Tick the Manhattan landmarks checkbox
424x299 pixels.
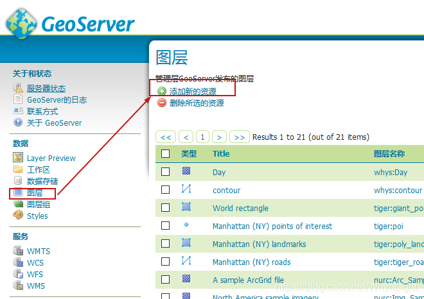pyautogui.click(x=166, y=244)
